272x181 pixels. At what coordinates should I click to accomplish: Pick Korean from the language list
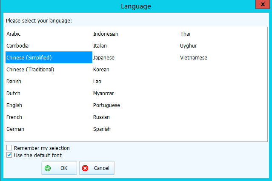coord(101,69)
